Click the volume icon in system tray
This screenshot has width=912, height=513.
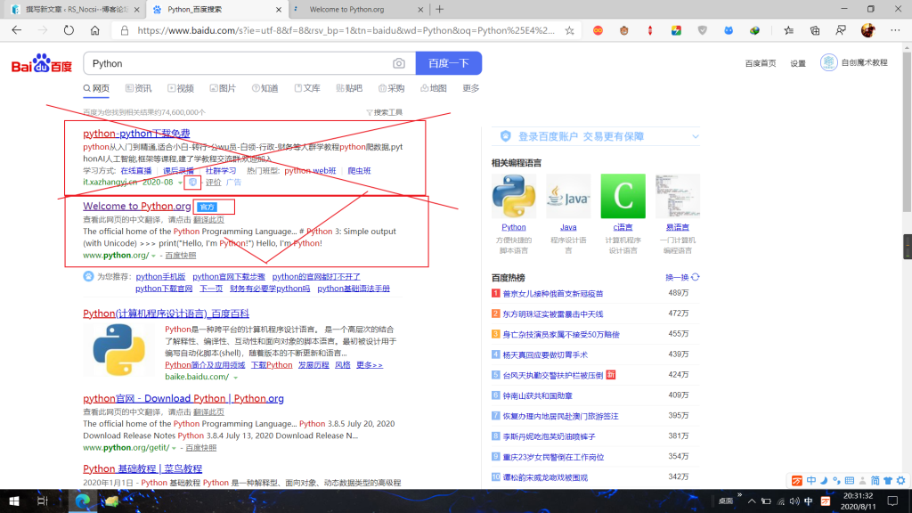coord(794,501)
